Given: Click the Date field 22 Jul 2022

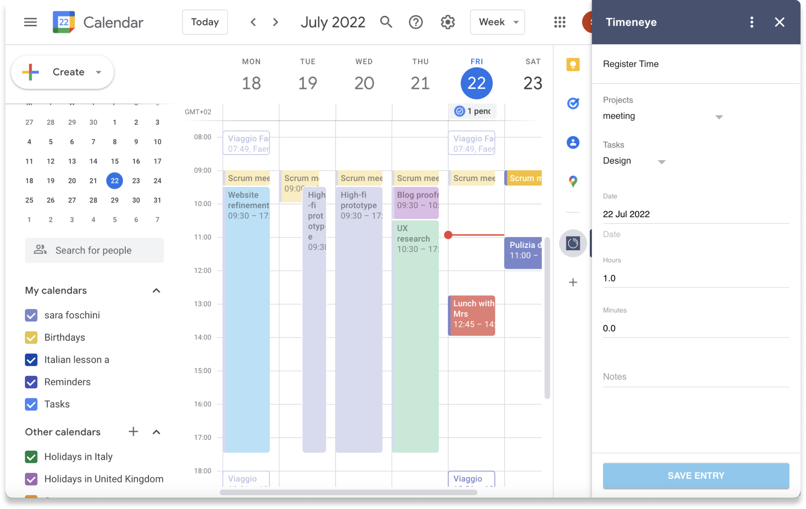Looking at the screenshot, I should 696,214.
